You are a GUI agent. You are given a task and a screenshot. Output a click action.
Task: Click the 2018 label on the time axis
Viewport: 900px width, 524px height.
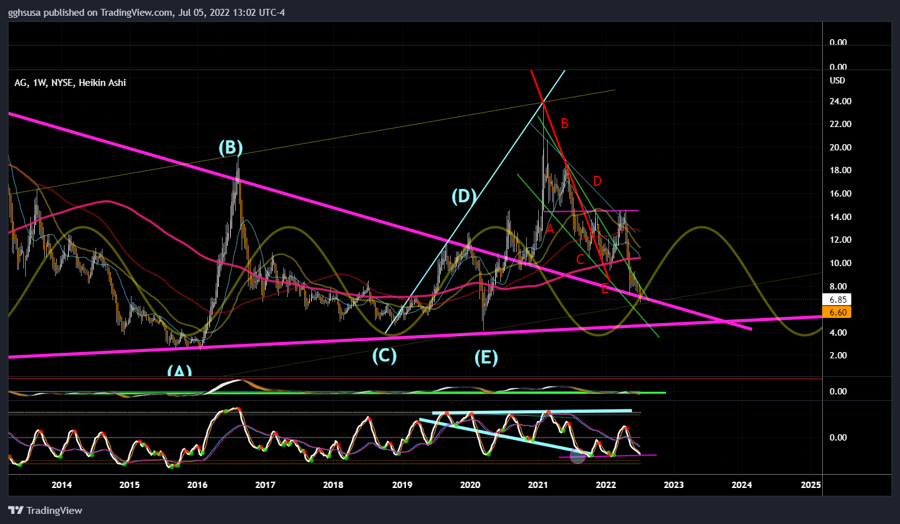click(333, 485)
